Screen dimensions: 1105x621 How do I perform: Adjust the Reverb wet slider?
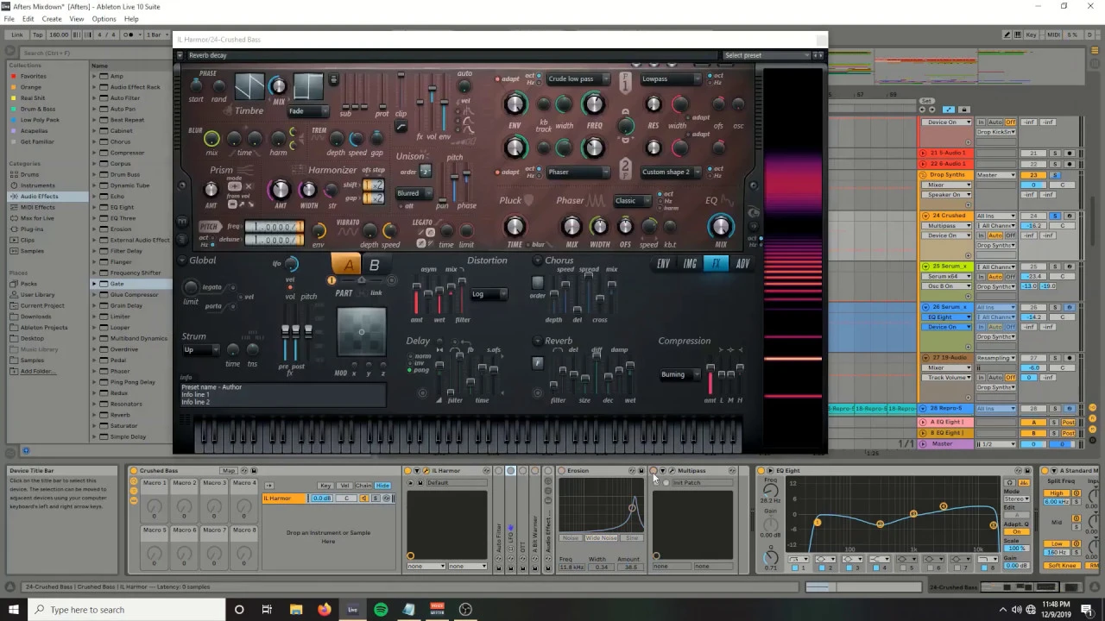click(629, 377)
